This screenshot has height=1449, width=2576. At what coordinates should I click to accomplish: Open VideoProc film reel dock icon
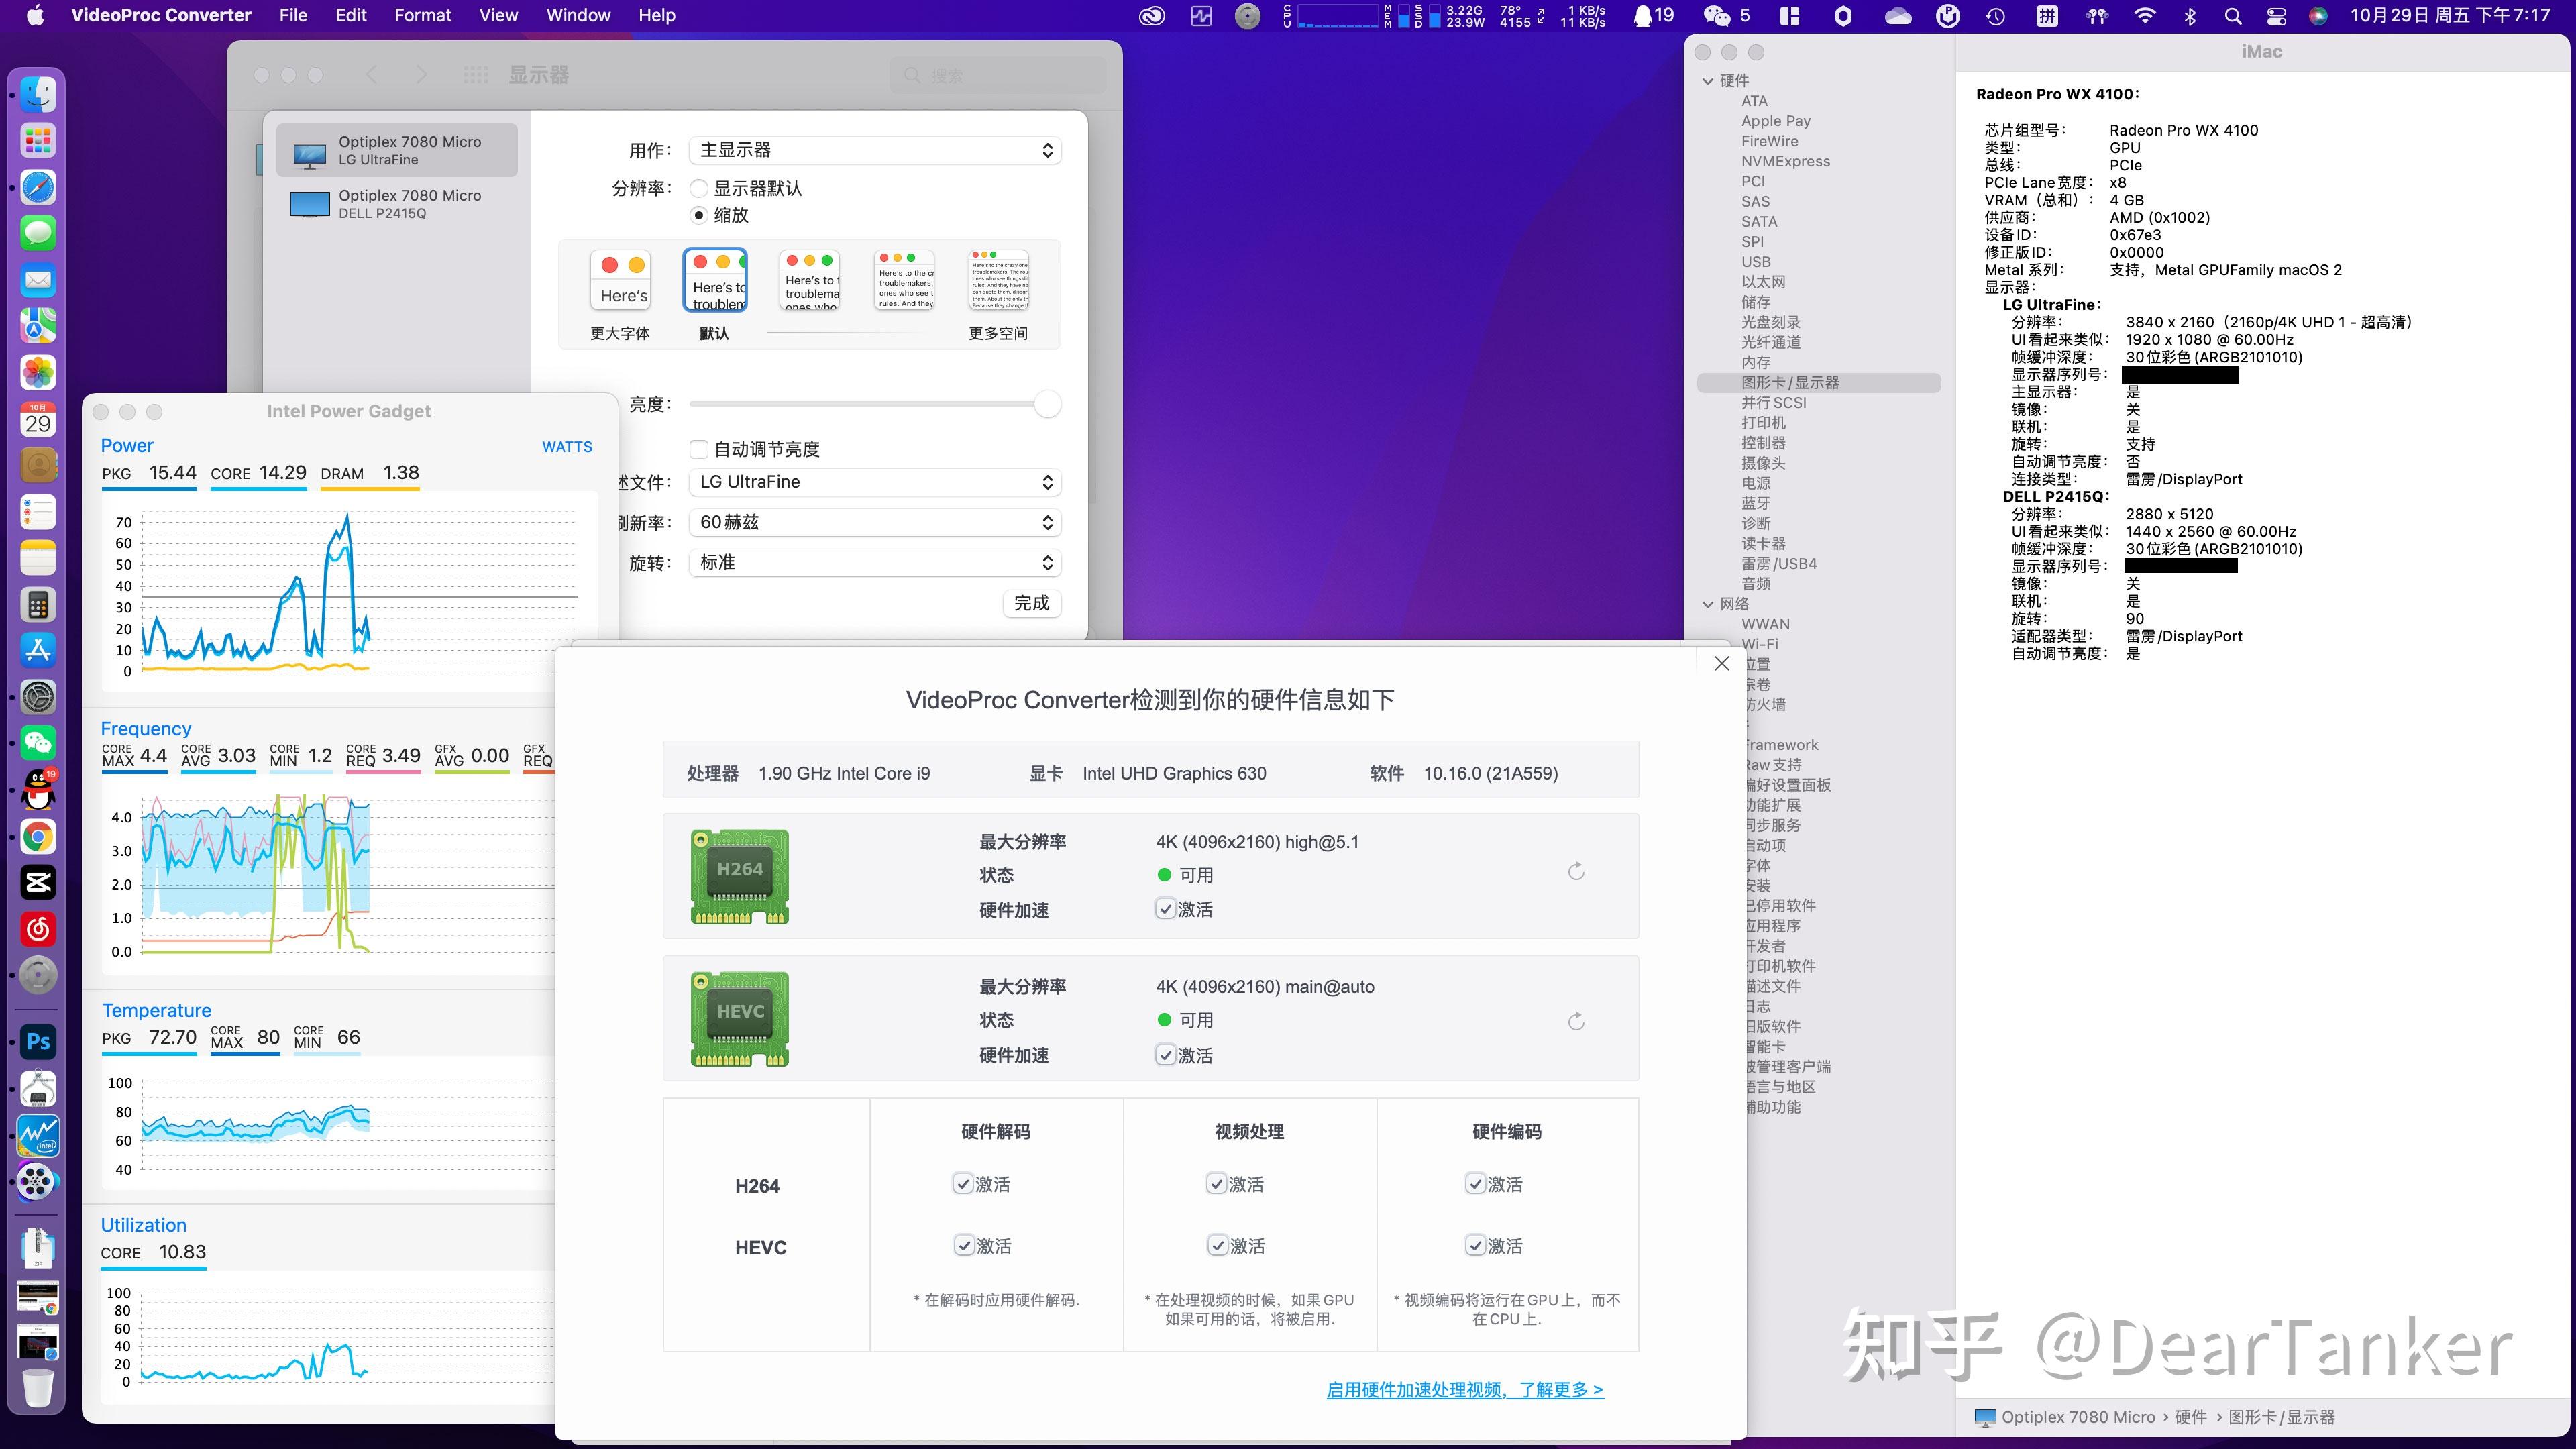38,1181
